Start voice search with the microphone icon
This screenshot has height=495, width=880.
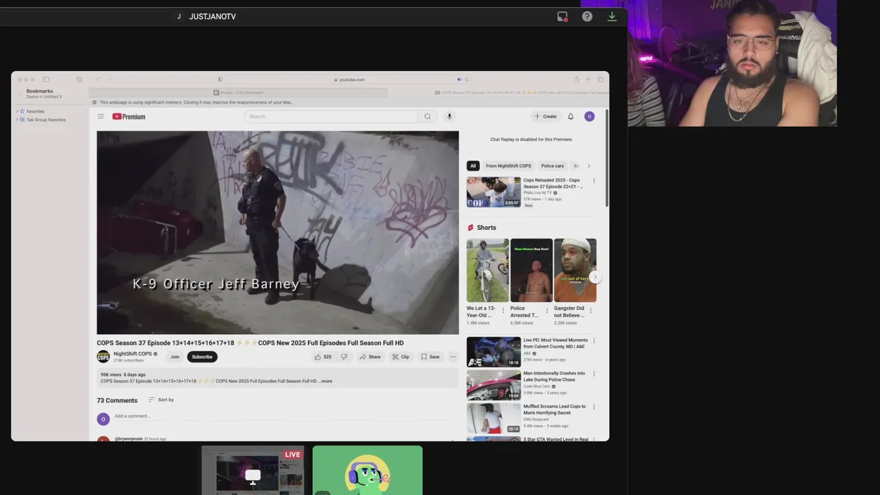[x=449, y=116]
